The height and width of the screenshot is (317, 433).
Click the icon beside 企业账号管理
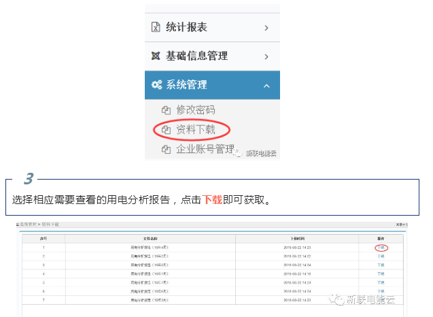pos(165,149)
